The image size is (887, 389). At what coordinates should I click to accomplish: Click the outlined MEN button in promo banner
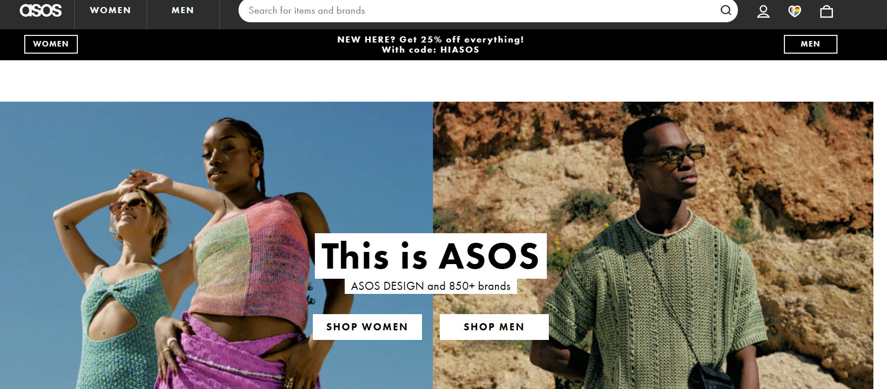point(810,44)
